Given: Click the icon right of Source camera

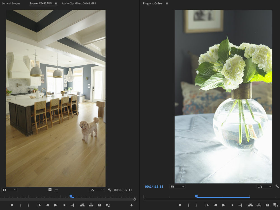Looking at the screenshot, I should coord(108,205).
